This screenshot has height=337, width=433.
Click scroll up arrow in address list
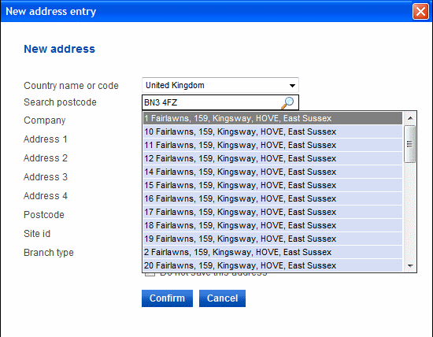(x=410, y=118)
